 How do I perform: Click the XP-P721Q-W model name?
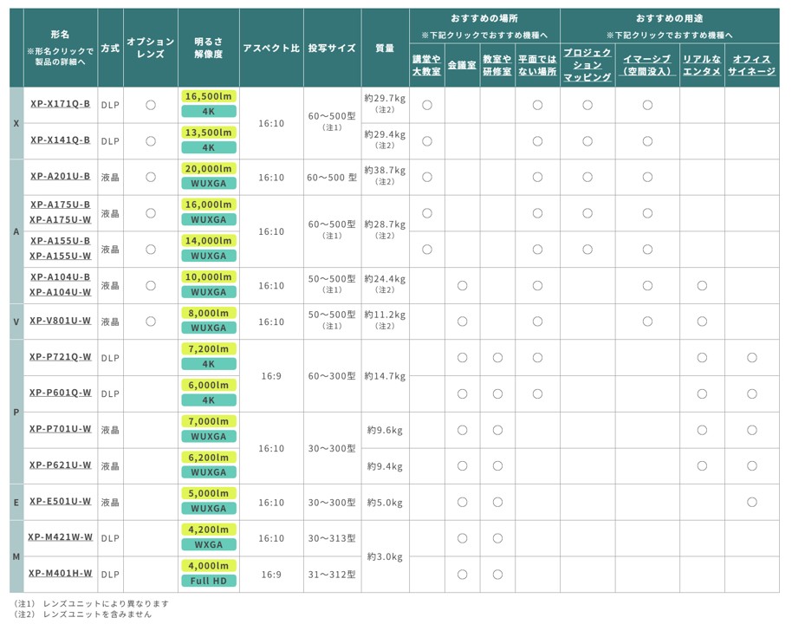click(x=60, y=357)
